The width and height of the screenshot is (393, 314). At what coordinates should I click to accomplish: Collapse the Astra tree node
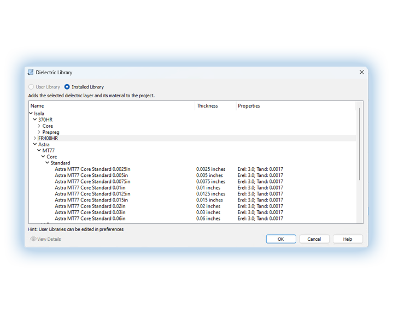point(35,145)
